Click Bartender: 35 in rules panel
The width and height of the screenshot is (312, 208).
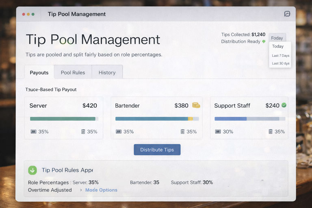pyautogui.click(x=145, y=182)
